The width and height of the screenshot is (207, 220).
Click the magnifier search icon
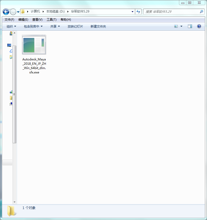(202, 12)
